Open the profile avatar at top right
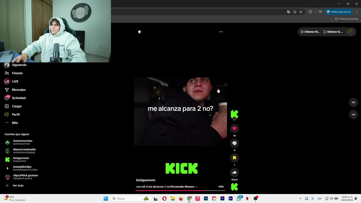This screenshot has width=361, height=203. 350,32
